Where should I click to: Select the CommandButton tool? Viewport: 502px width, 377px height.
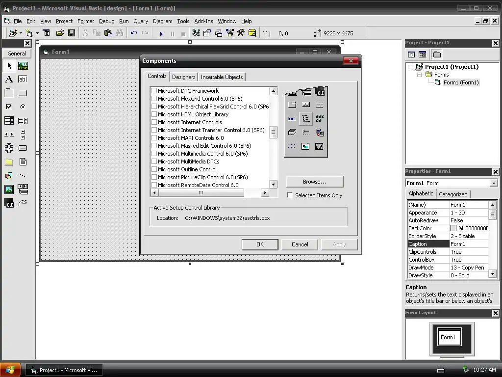point(23,93)
